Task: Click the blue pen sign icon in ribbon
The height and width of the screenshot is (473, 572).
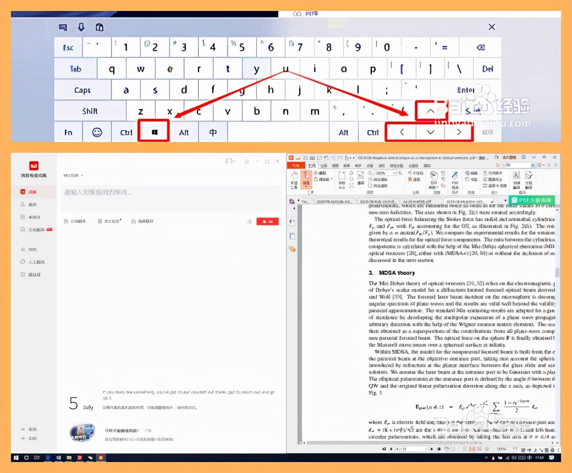Action: [455, 175]
